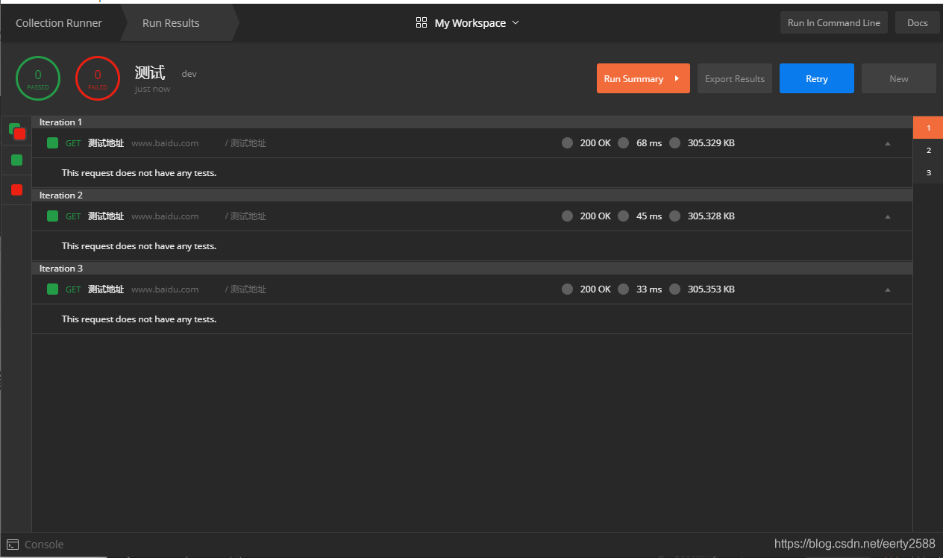943x558 pixels.
Task: Click the GET method label in Iteration 1
Action: pyautogui.click(x=73, y=143)
